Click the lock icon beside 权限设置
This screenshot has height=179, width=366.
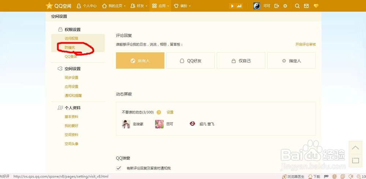(60, 30)
